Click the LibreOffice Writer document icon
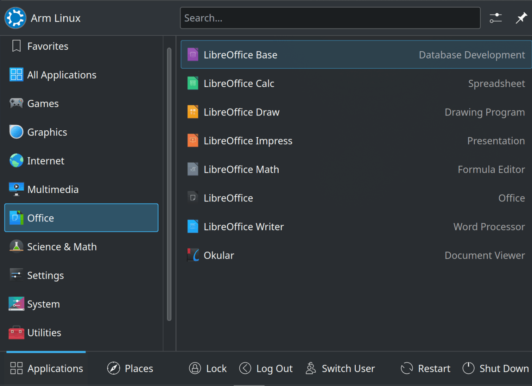The width and height of the screenshot is (532, 386). point(193,226)
